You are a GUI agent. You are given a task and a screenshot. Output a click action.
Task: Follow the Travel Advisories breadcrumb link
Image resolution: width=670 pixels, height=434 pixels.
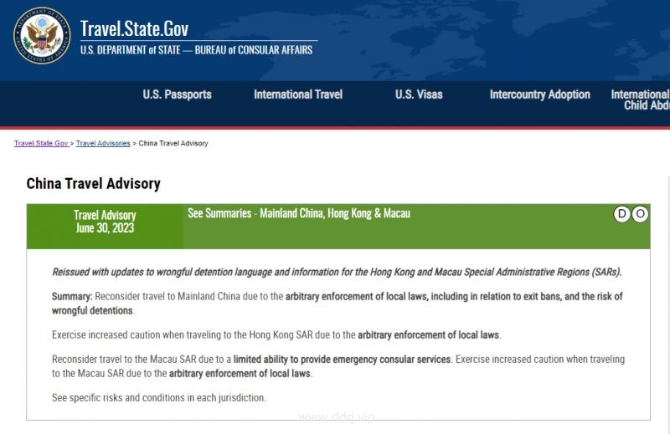tap(103, 143)
